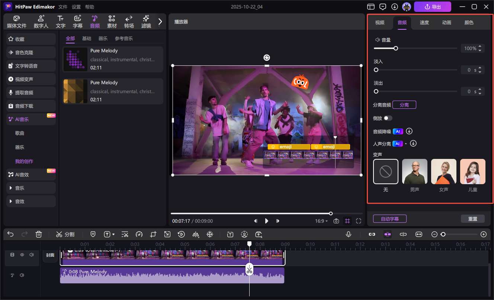Click the speed adjustment icon in the timeline toolbar
Screen dimensions: 494x300
[139, 234]
